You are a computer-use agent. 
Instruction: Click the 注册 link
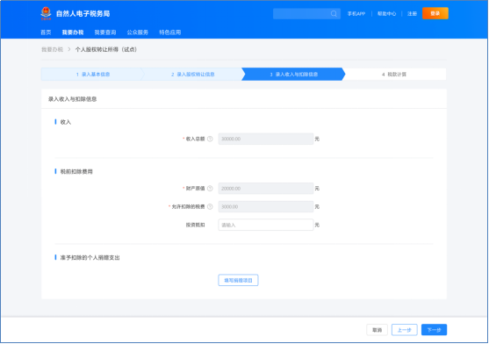tap(412, 14)
